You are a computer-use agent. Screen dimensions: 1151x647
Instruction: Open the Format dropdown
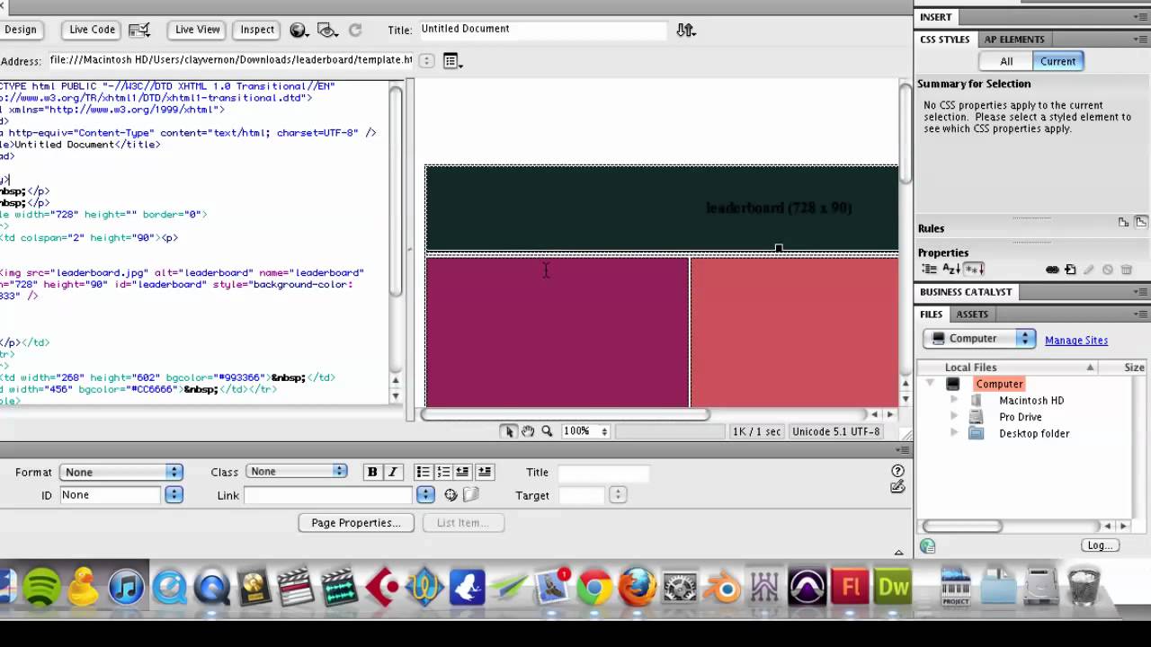click(x=121, y=472)
